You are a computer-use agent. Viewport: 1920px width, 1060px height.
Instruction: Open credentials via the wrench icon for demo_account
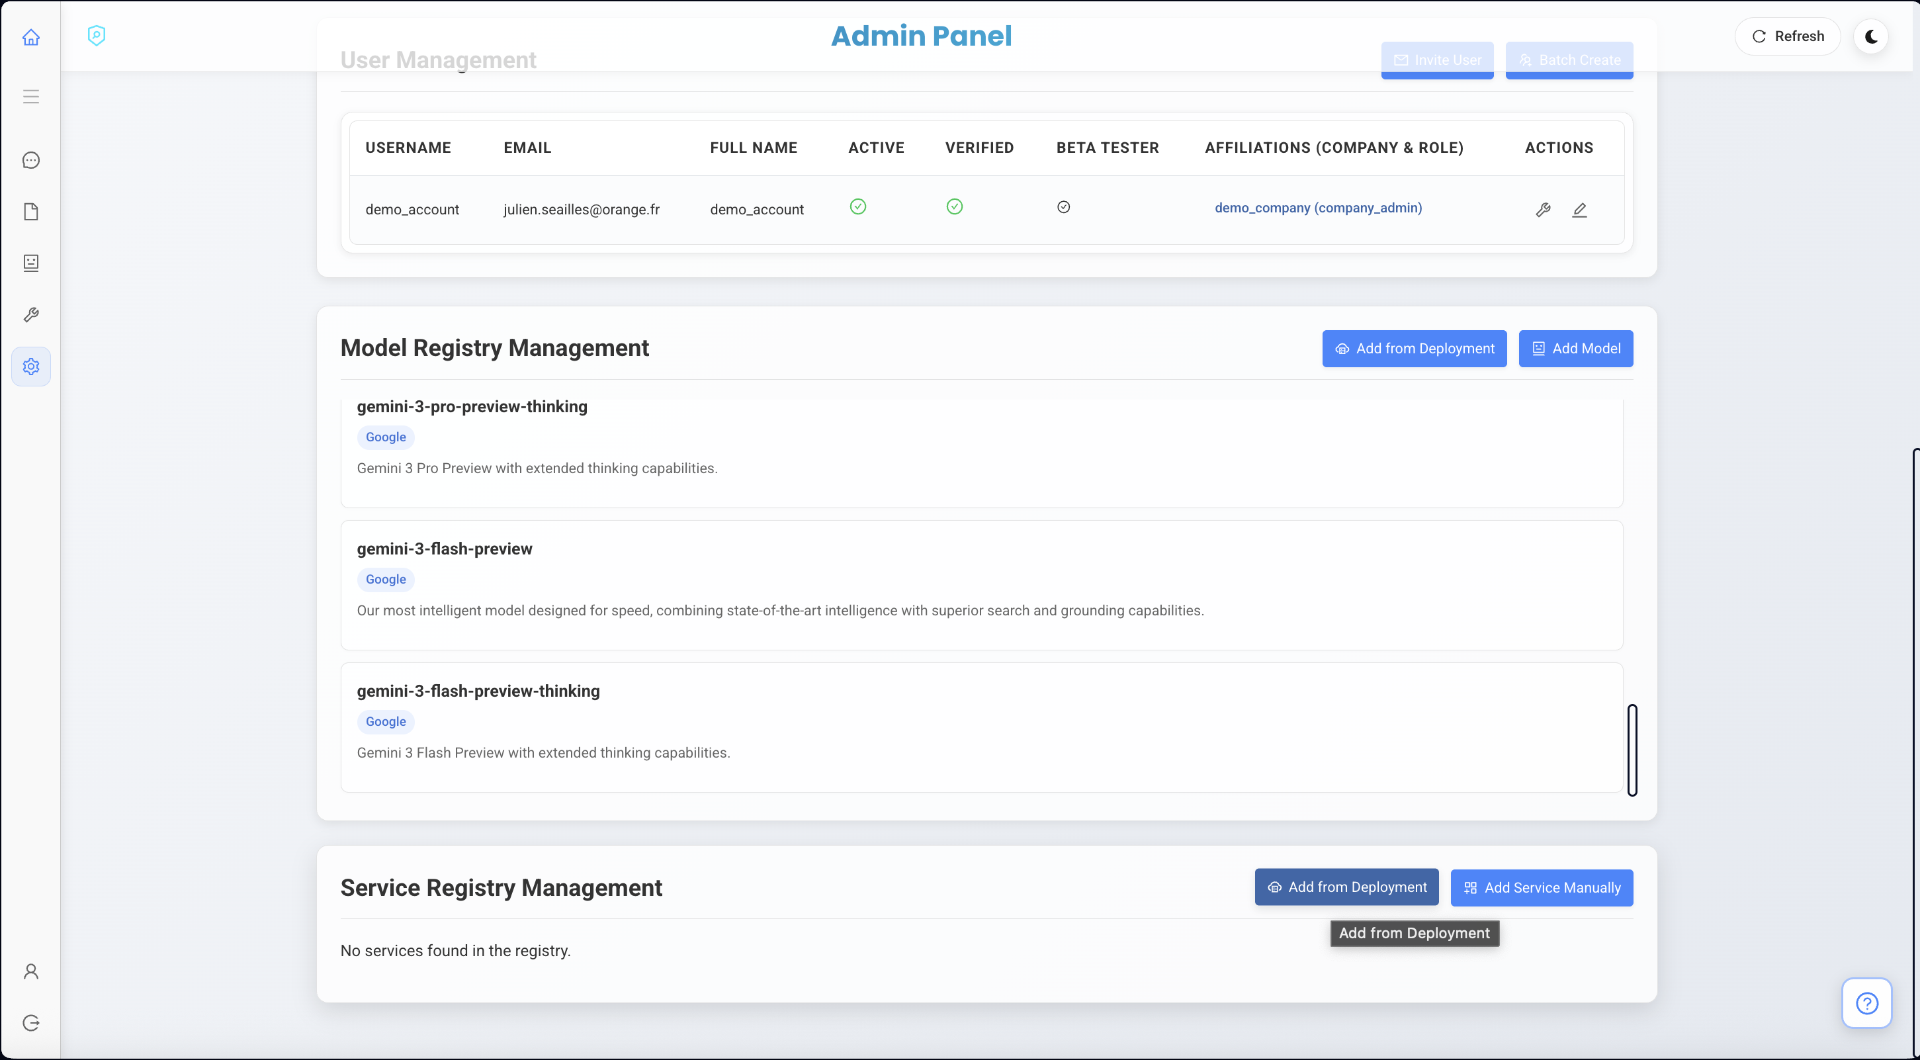coord(1543,210)
